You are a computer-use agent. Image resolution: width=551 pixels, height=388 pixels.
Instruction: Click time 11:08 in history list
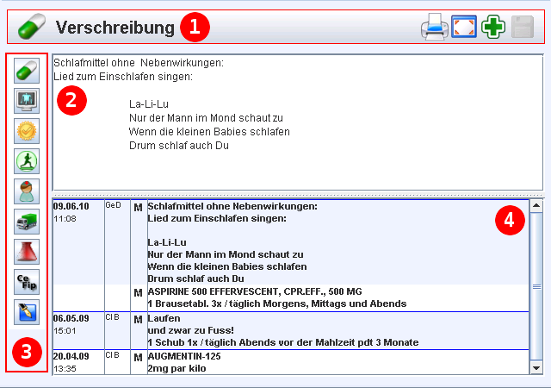pyautogui.click(x=65, y=219)
